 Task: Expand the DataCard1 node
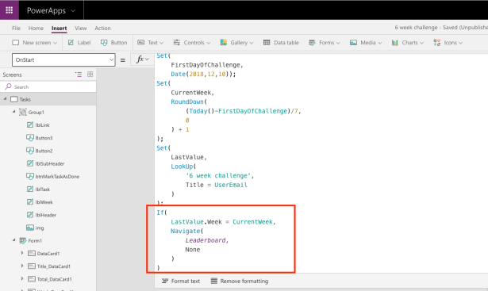tap(22, 253)
